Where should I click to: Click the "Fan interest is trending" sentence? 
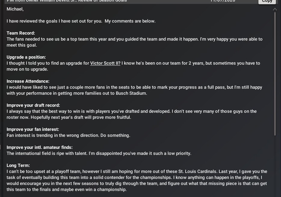(68, 135)
